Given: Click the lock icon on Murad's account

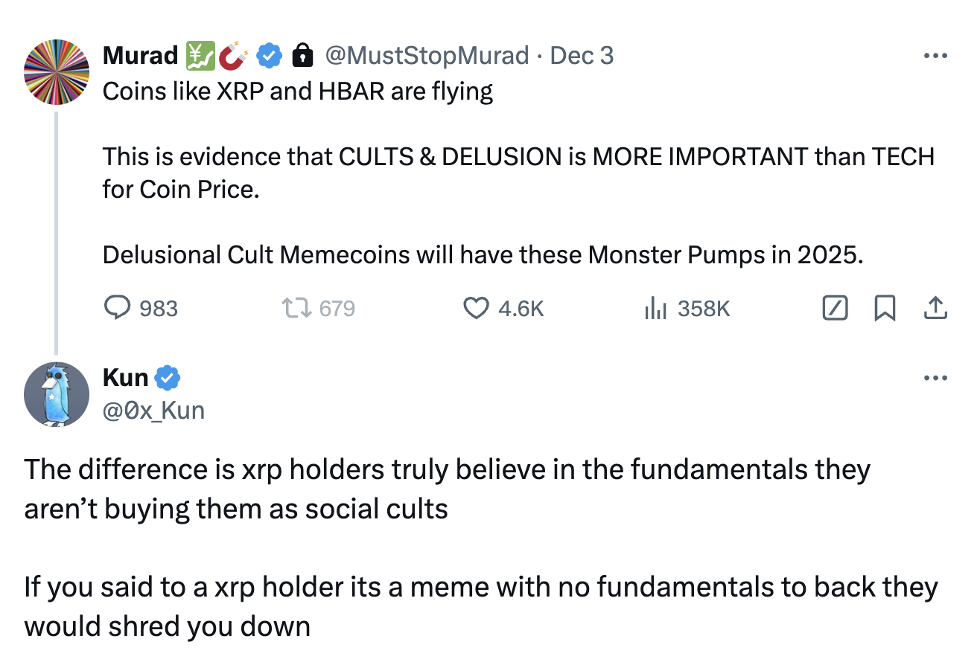Looking at the screenshot, I should pos(302,54).
